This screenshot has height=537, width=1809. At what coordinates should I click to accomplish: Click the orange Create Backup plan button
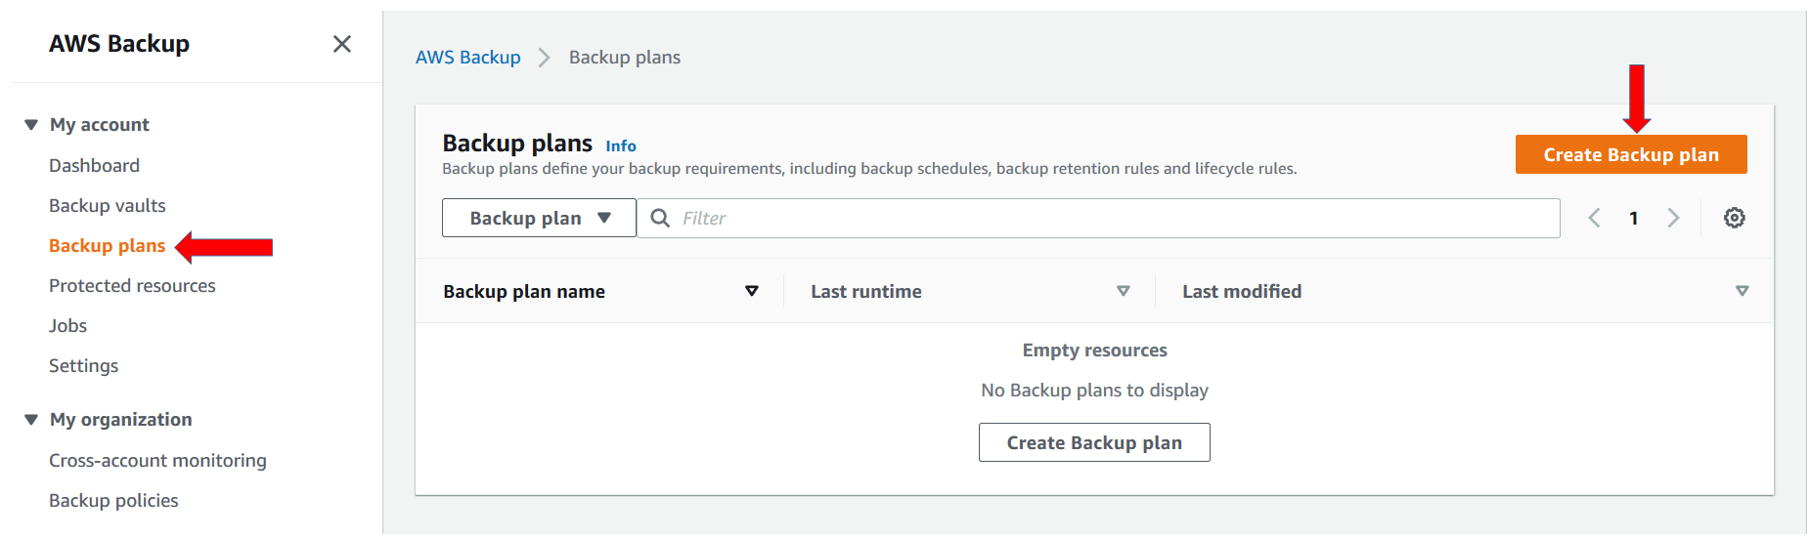coord(1631,154)
